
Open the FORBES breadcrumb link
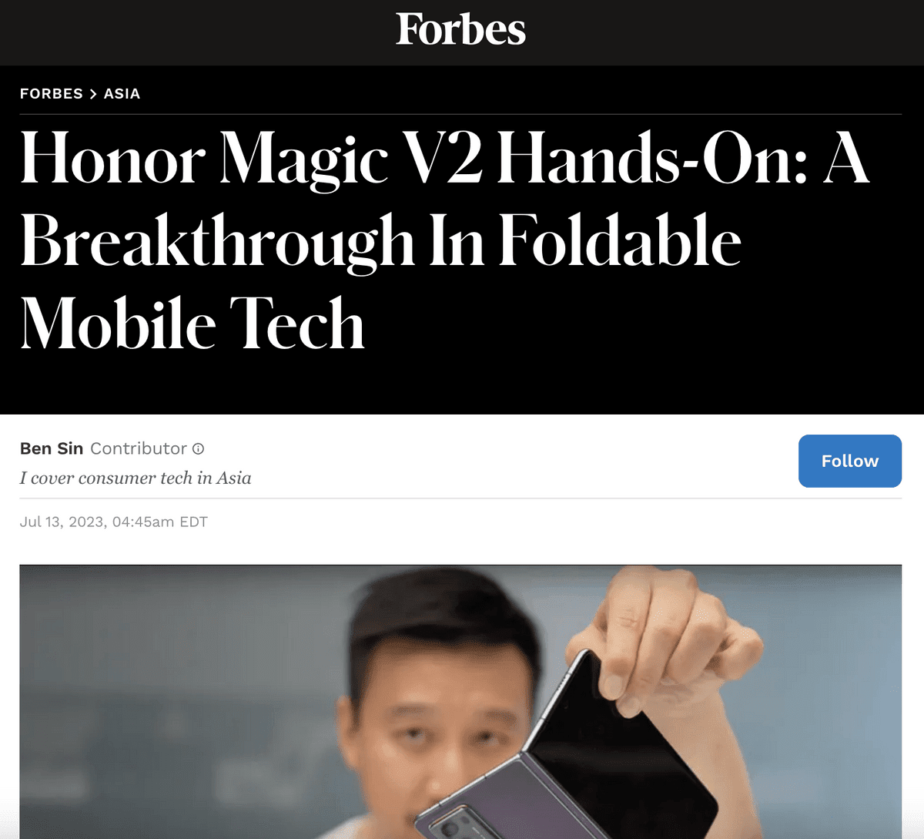[x=52, y=94]
